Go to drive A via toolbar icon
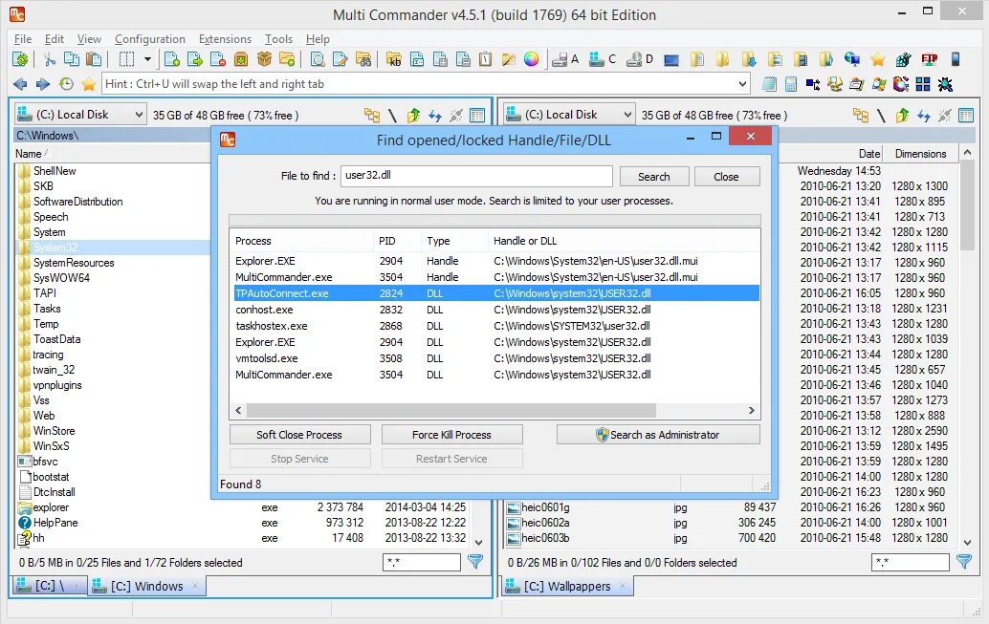This screenshot has width=989, height=624. pos(564,60)
